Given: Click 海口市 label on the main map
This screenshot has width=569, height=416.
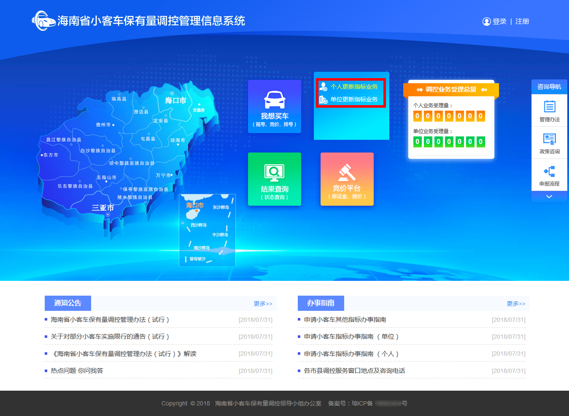Looking at the screenshot, I should [x=175, y=101].
